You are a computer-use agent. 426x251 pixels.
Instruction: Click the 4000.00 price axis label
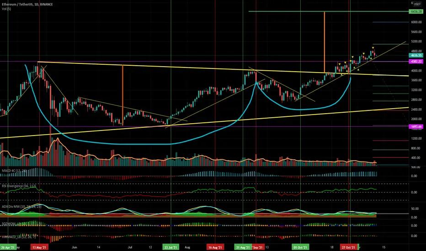416,71
